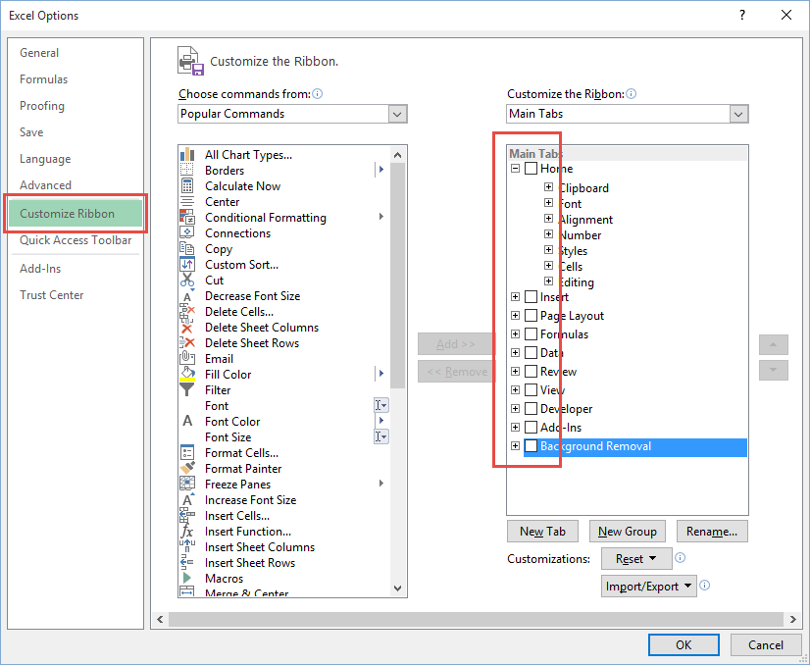810x665 pixels.
Task: Select the Insert Sheet Columns command
Action: coord(283,547)
